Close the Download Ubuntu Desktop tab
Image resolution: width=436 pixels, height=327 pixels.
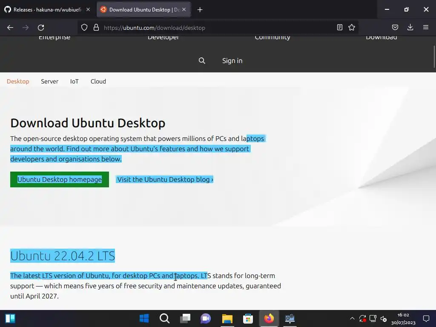[x=184, y=9]
